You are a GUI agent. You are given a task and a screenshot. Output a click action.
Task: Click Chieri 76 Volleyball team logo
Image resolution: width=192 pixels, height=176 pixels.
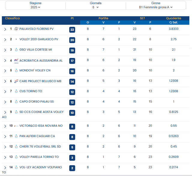click(x=16, y=147)
